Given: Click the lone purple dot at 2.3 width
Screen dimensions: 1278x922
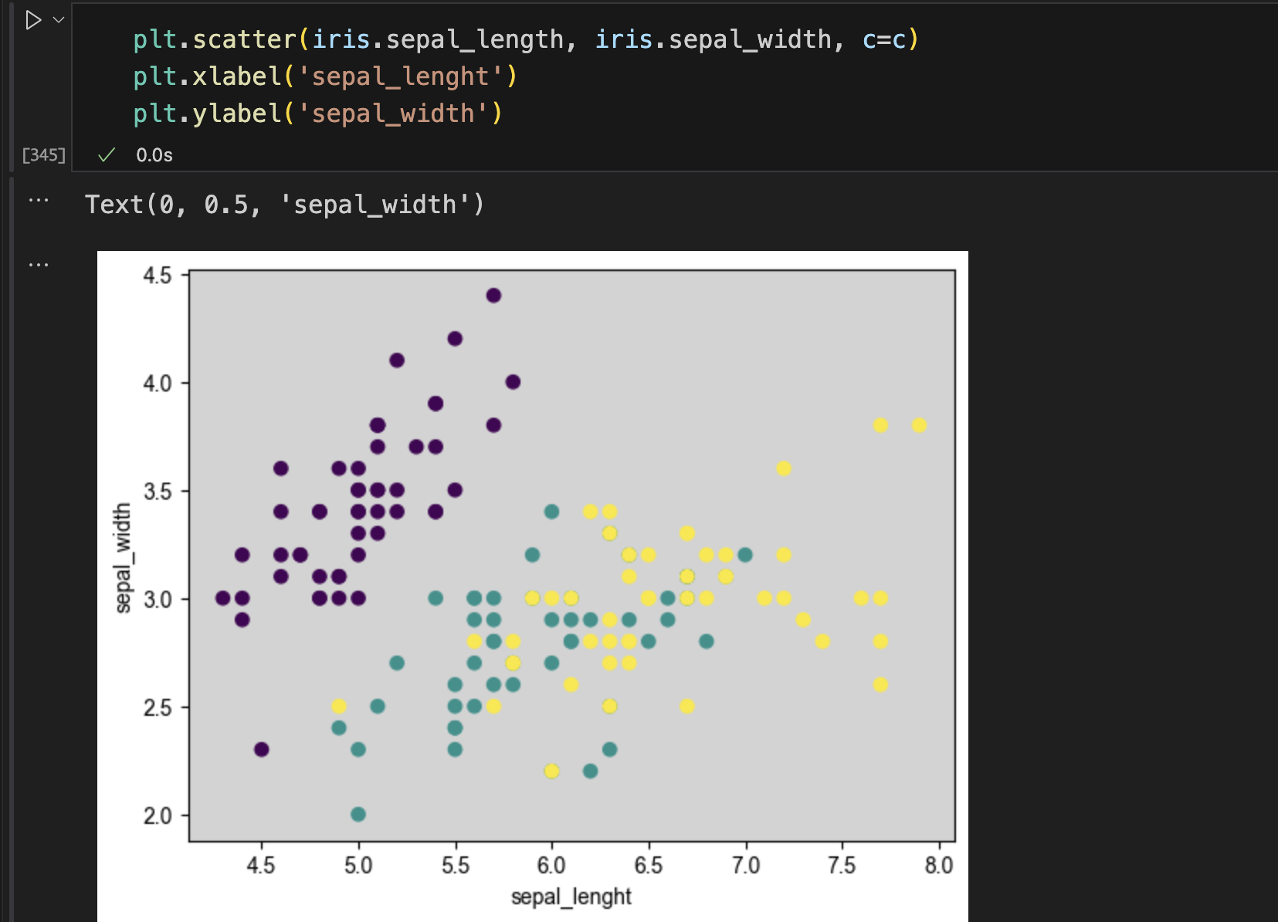Looking at the screenshot, I should (261, 749).
